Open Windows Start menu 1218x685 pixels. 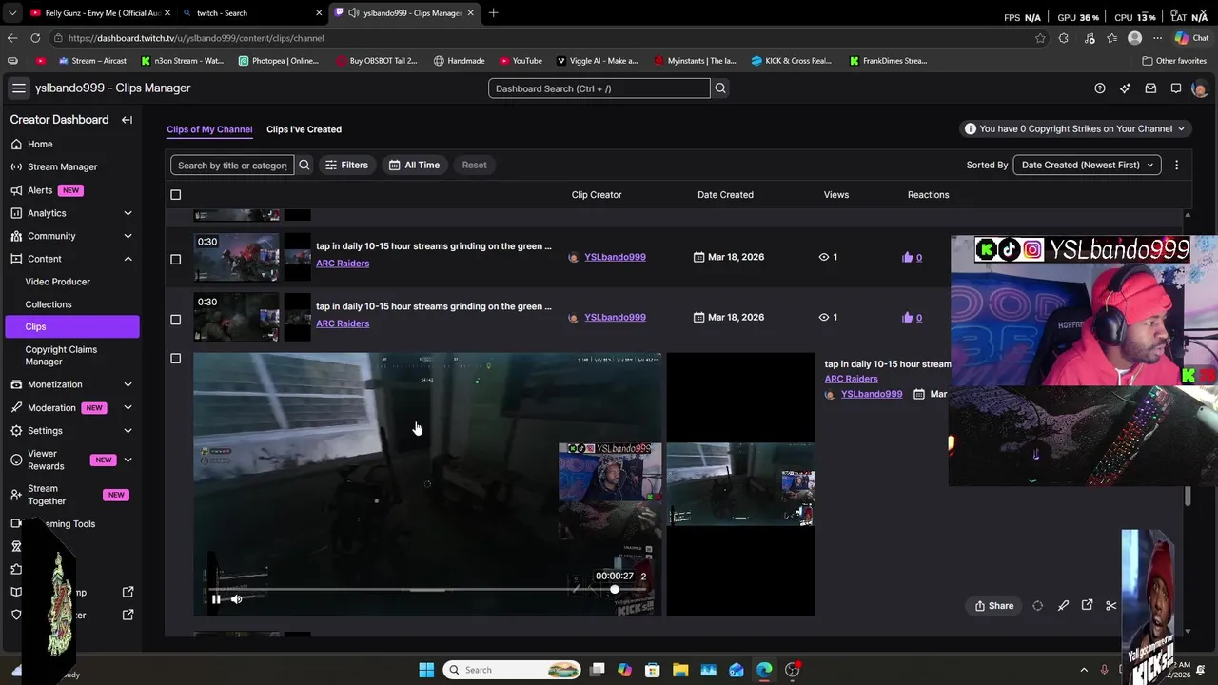point(426,670)
